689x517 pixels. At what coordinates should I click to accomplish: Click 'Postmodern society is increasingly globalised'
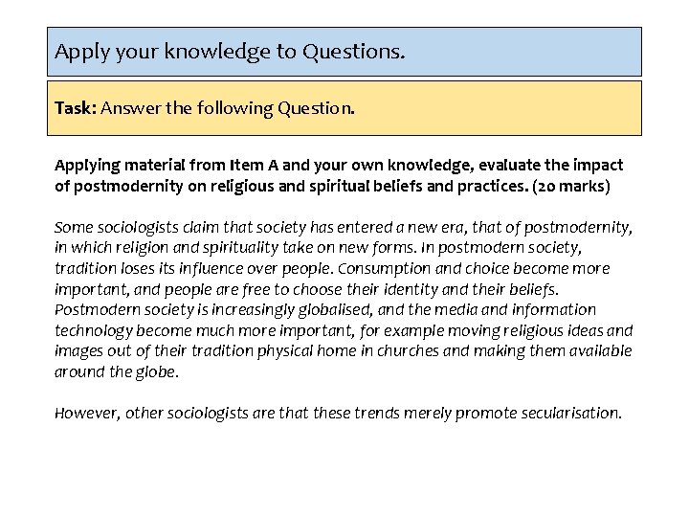click(213, 310)
